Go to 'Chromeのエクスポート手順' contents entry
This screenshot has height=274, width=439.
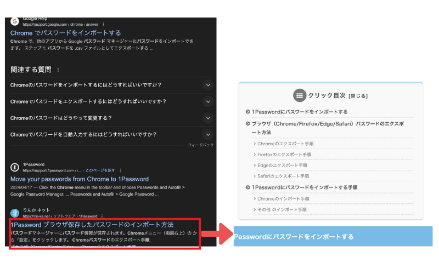(x=285, y=144)
